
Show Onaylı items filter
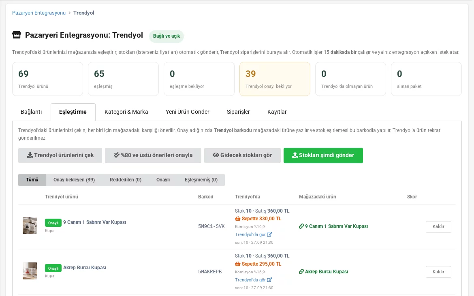[163, 180]
